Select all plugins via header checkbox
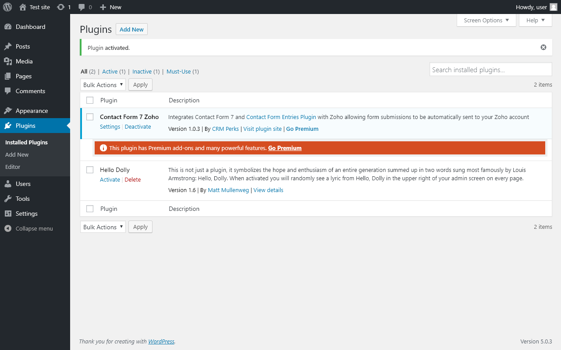The width and height of the screenshot is (561, 350). [90, 100]
